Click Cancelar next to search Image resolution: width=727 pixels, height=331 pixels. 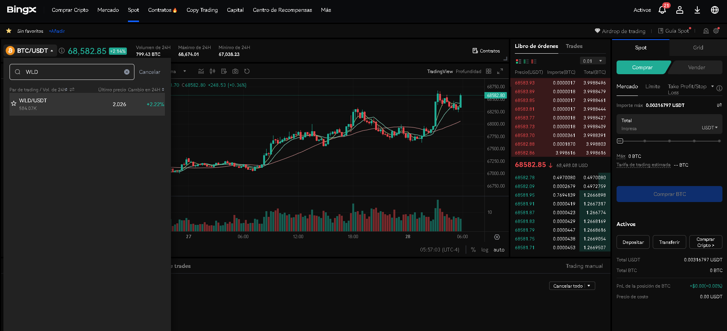pyautogui.click(x=150, y=72)
